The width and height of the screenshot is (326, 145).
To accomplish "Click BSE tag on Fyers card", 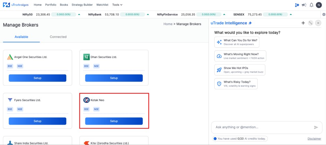I will point(10,109).
